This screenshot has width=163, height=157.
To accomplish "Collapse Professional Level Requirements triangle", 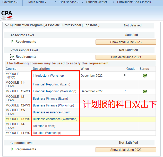I will pyautogui.click(x=13, y=57).
